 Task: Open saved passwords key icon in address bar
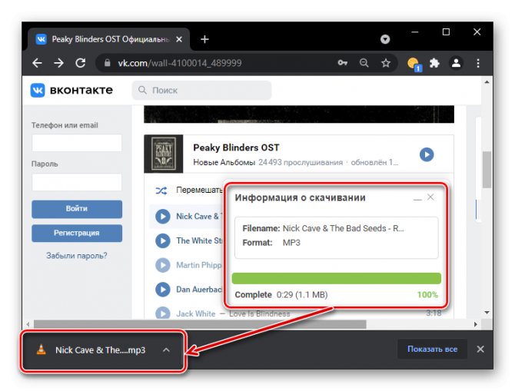coord(342,63)
